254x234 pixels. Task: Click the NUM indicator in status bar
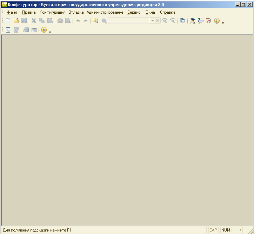point(226,230)
